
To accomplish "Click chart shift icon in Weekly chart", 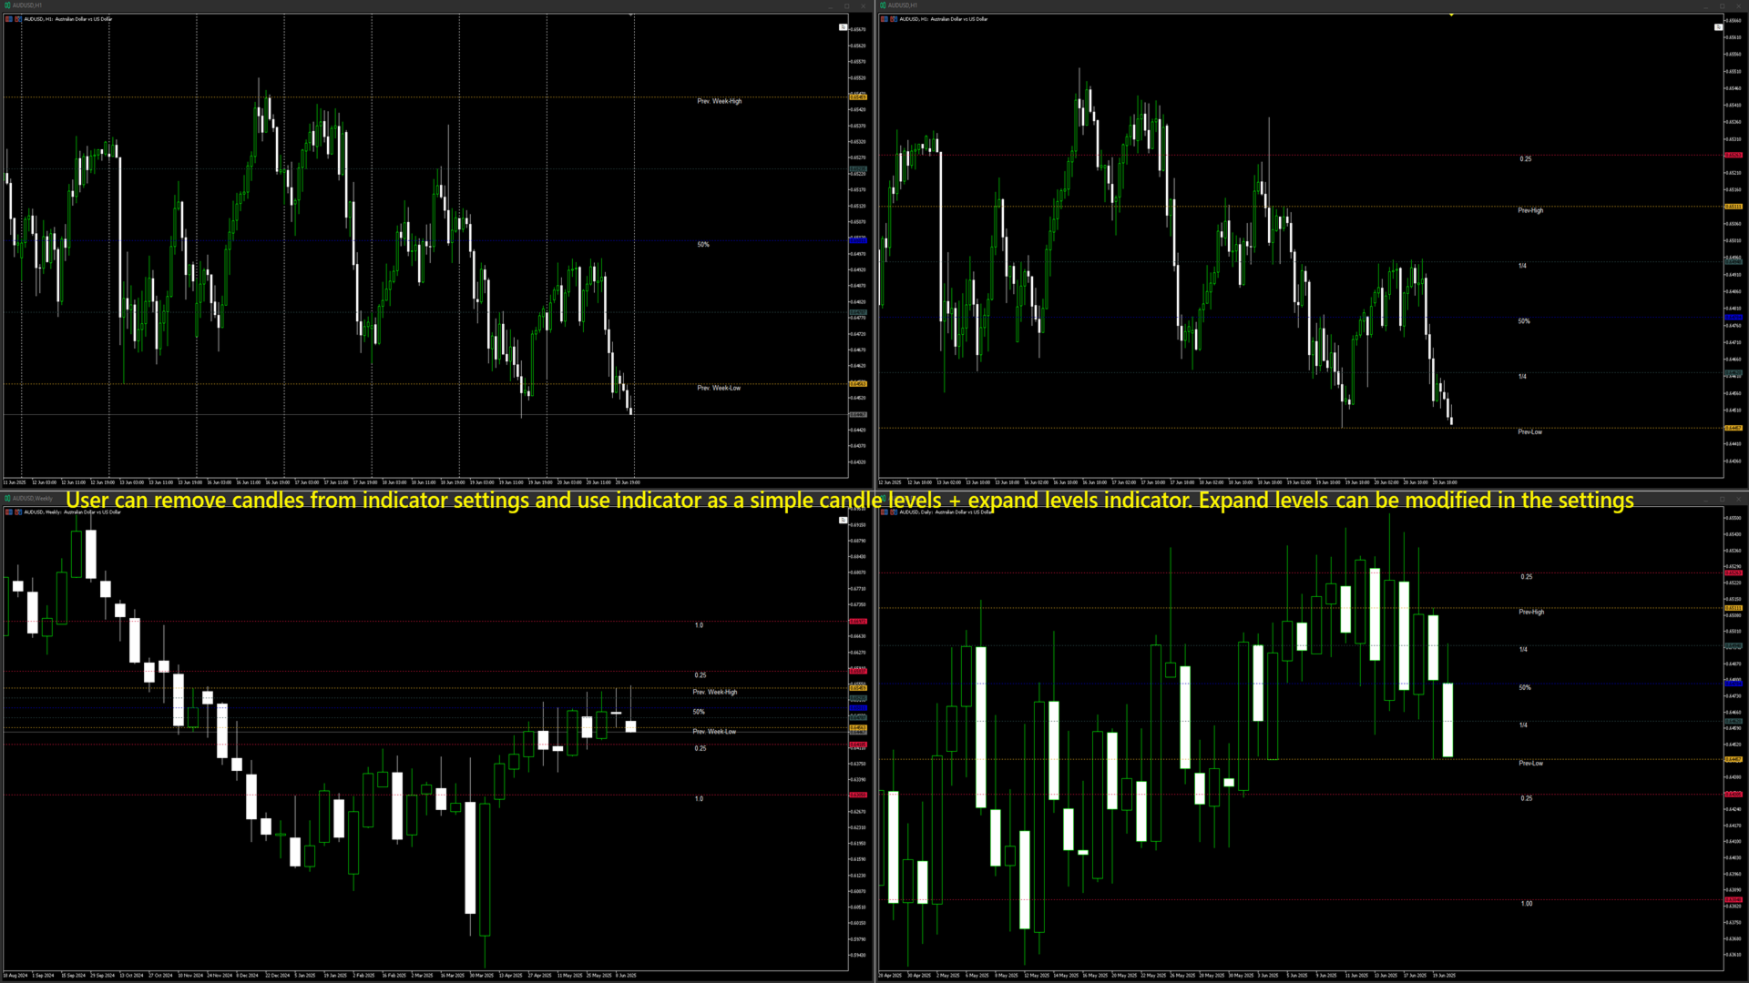I will (843, 520).
